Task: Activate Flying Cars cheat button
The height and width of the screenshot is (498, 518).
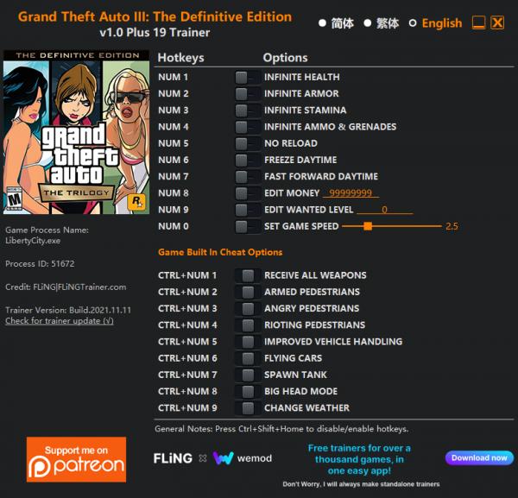Action: coord(248,358)
